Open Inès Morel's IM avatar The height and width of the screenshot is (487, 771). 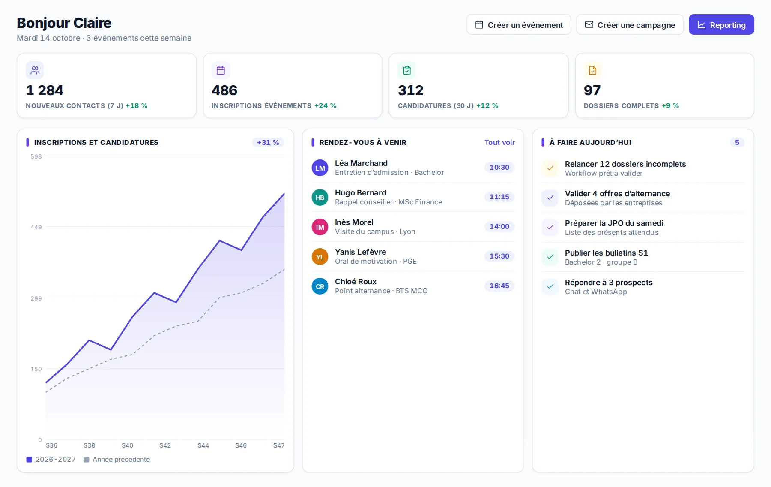tap(320, 227)
